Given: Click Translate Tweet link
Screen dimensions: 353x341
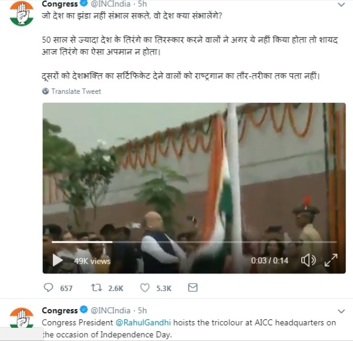Looking at the screenshot, I should pos(76,91).
